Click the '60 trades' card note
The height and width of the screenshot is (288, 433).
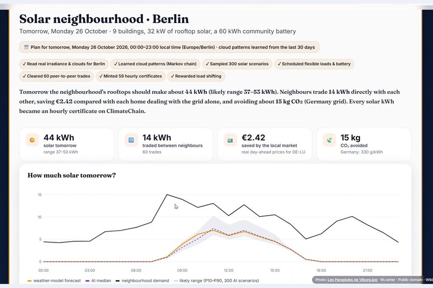coord(152,152)
